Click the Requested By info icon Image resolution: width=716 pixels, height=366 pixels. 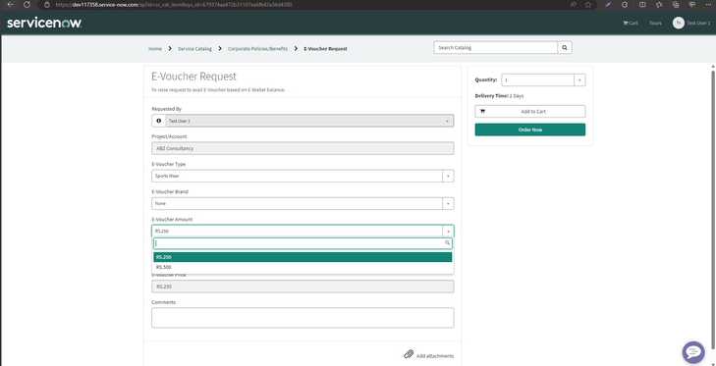click(158, 121)
